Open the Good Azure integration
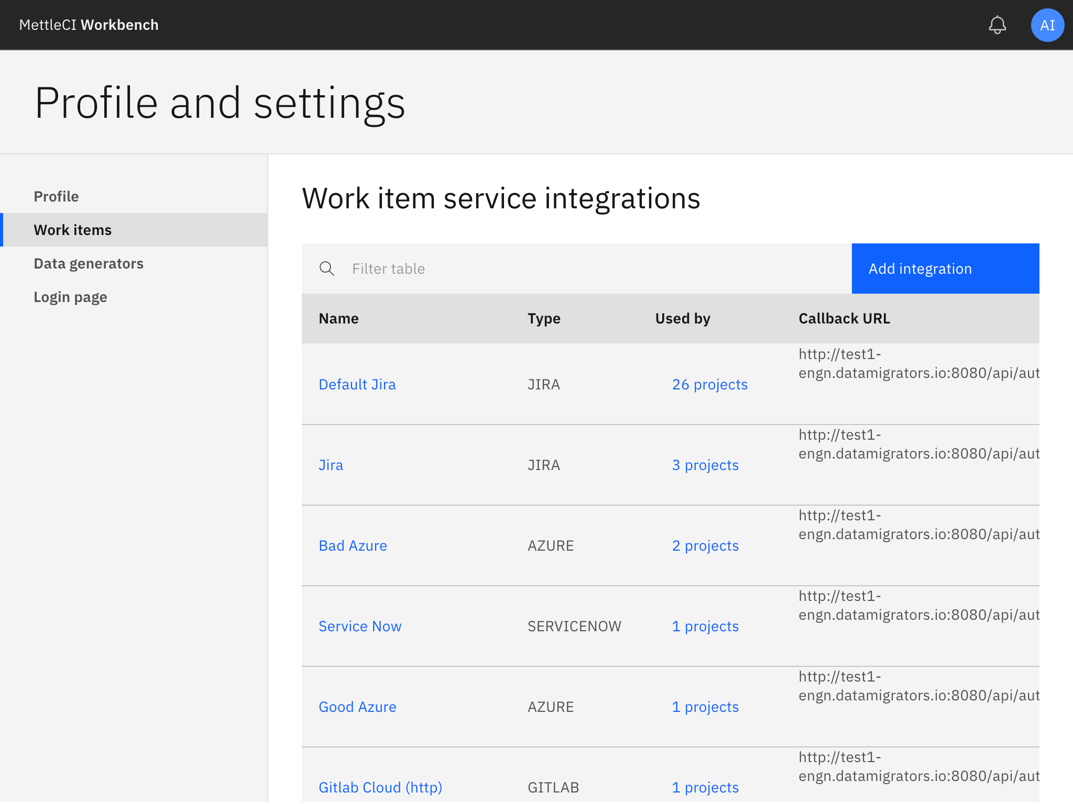This screenshot has width=1073, height=804. click(x=357, y=707)
